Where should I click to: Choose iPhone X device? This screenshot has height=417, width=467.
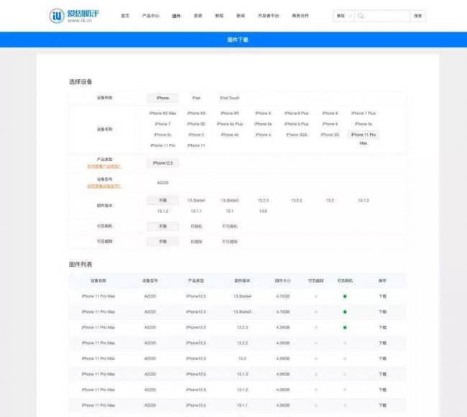coord(263,114)
